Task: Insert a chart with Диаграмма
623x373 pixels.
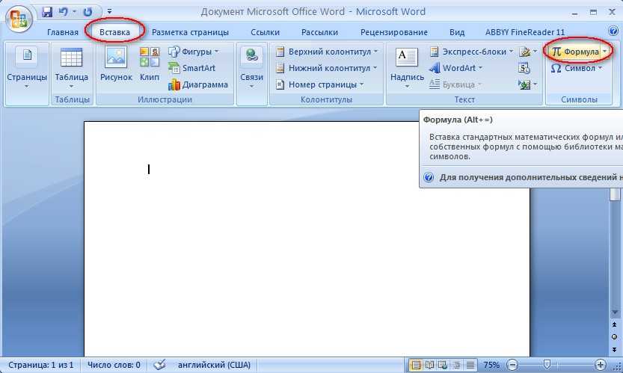Action: [198, 84]
